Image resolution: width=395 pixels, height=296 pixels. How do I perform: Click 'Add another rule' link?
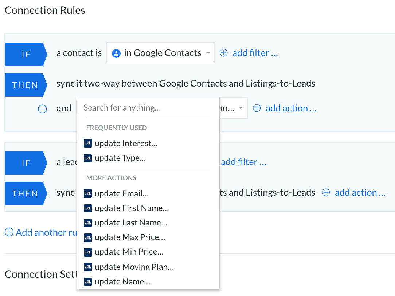(x=46, y=232)
